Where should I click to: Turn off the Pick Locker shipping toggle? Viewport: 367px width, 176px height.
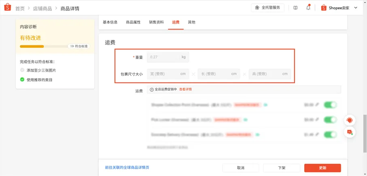point(330,120)
